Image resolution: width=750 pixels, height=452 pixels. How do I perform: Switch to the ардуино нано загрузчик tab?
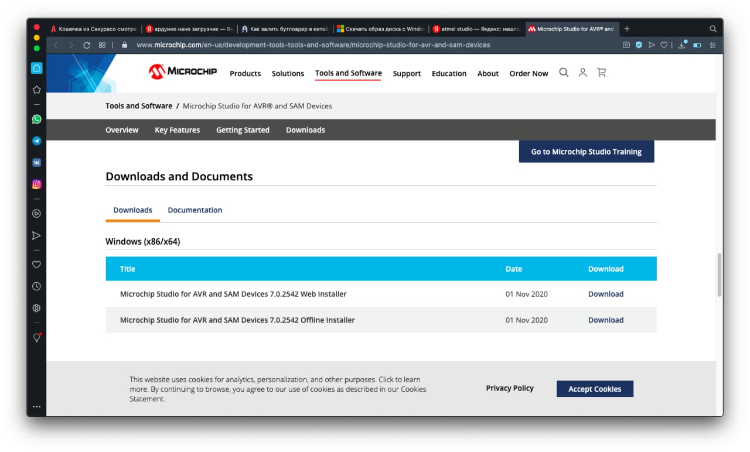[189, 29]
